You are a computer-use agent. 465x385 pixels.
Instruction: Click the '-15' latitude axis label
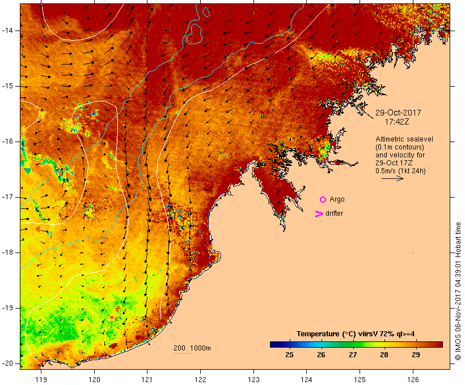pos(7,86)
